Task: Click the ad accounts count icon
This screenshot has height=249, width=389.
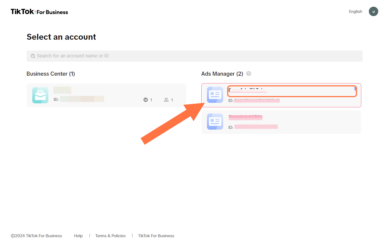Action: [x=145, y=100]
